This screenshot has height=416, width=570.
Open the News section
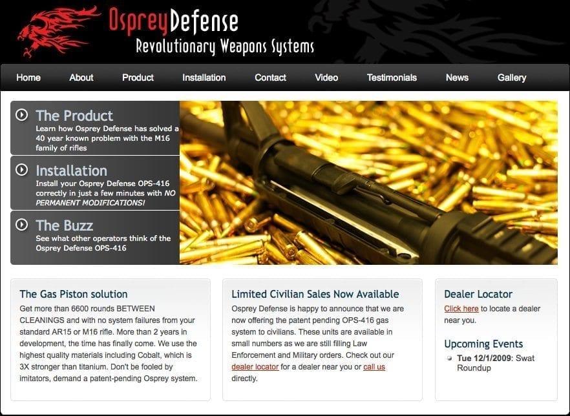(x=457, y=78)
